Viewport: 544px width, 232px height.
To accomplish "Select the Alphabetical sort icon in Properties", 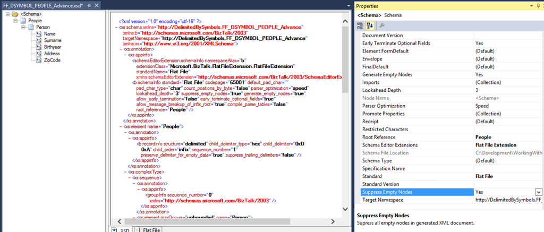I will pyautogui.click(x=370, y=25).
